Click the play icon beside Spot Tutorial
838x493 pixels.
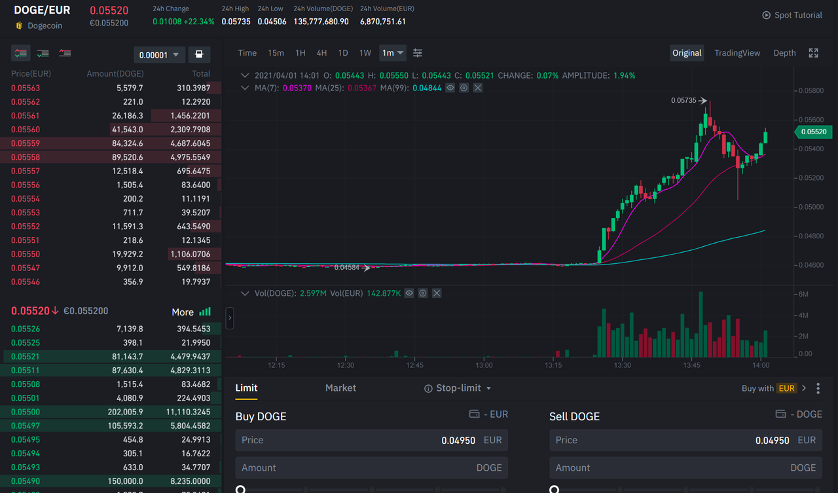(x=766, y=15)
